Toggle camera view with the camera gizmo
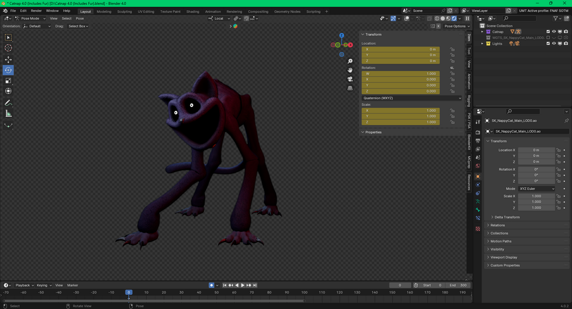Screen dimensions: 572x309 tap(350, 79)
